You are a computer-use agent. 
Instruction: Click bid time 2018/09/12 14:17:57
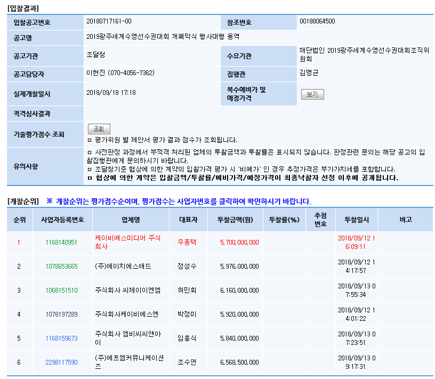pos(357,267)
